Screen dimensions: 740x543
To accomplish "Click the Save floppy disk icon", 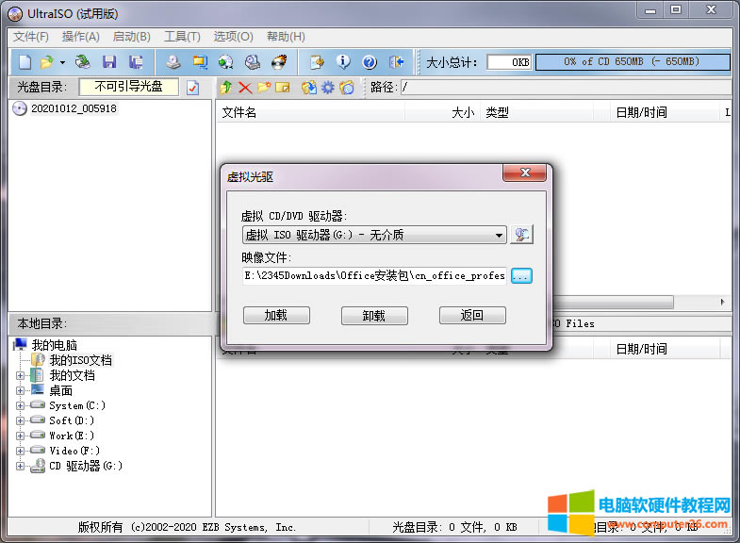I will click(x=109, y=62).
